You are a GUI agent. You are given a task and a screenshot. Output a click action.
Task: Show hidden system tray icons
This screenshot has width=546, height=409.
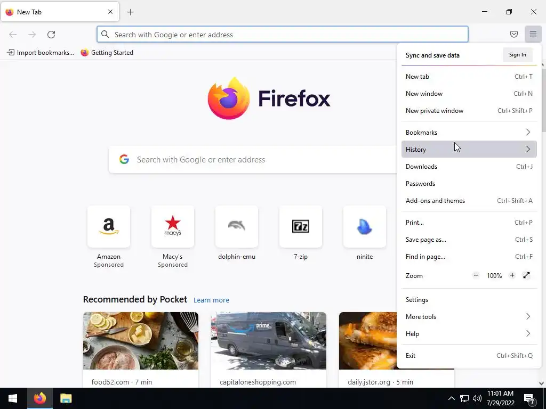tap(451, 398)
